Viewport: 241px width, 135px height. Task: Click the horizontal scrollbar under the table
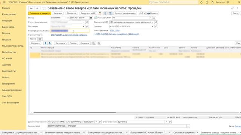[x=75, y=112]
